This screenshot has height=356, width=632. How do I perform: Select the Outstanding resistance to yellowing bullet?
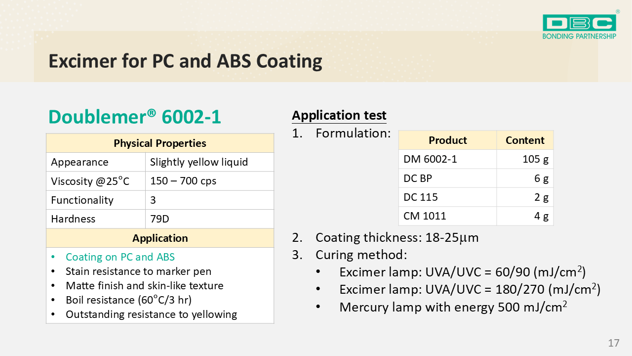pos(151,314)
